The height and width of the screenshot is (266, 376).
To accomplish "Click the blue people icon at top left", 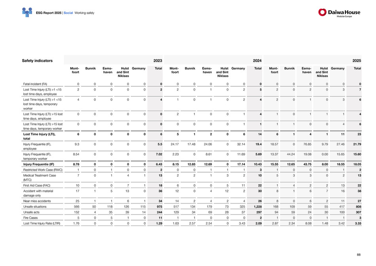I will click(x=27, y=12).
